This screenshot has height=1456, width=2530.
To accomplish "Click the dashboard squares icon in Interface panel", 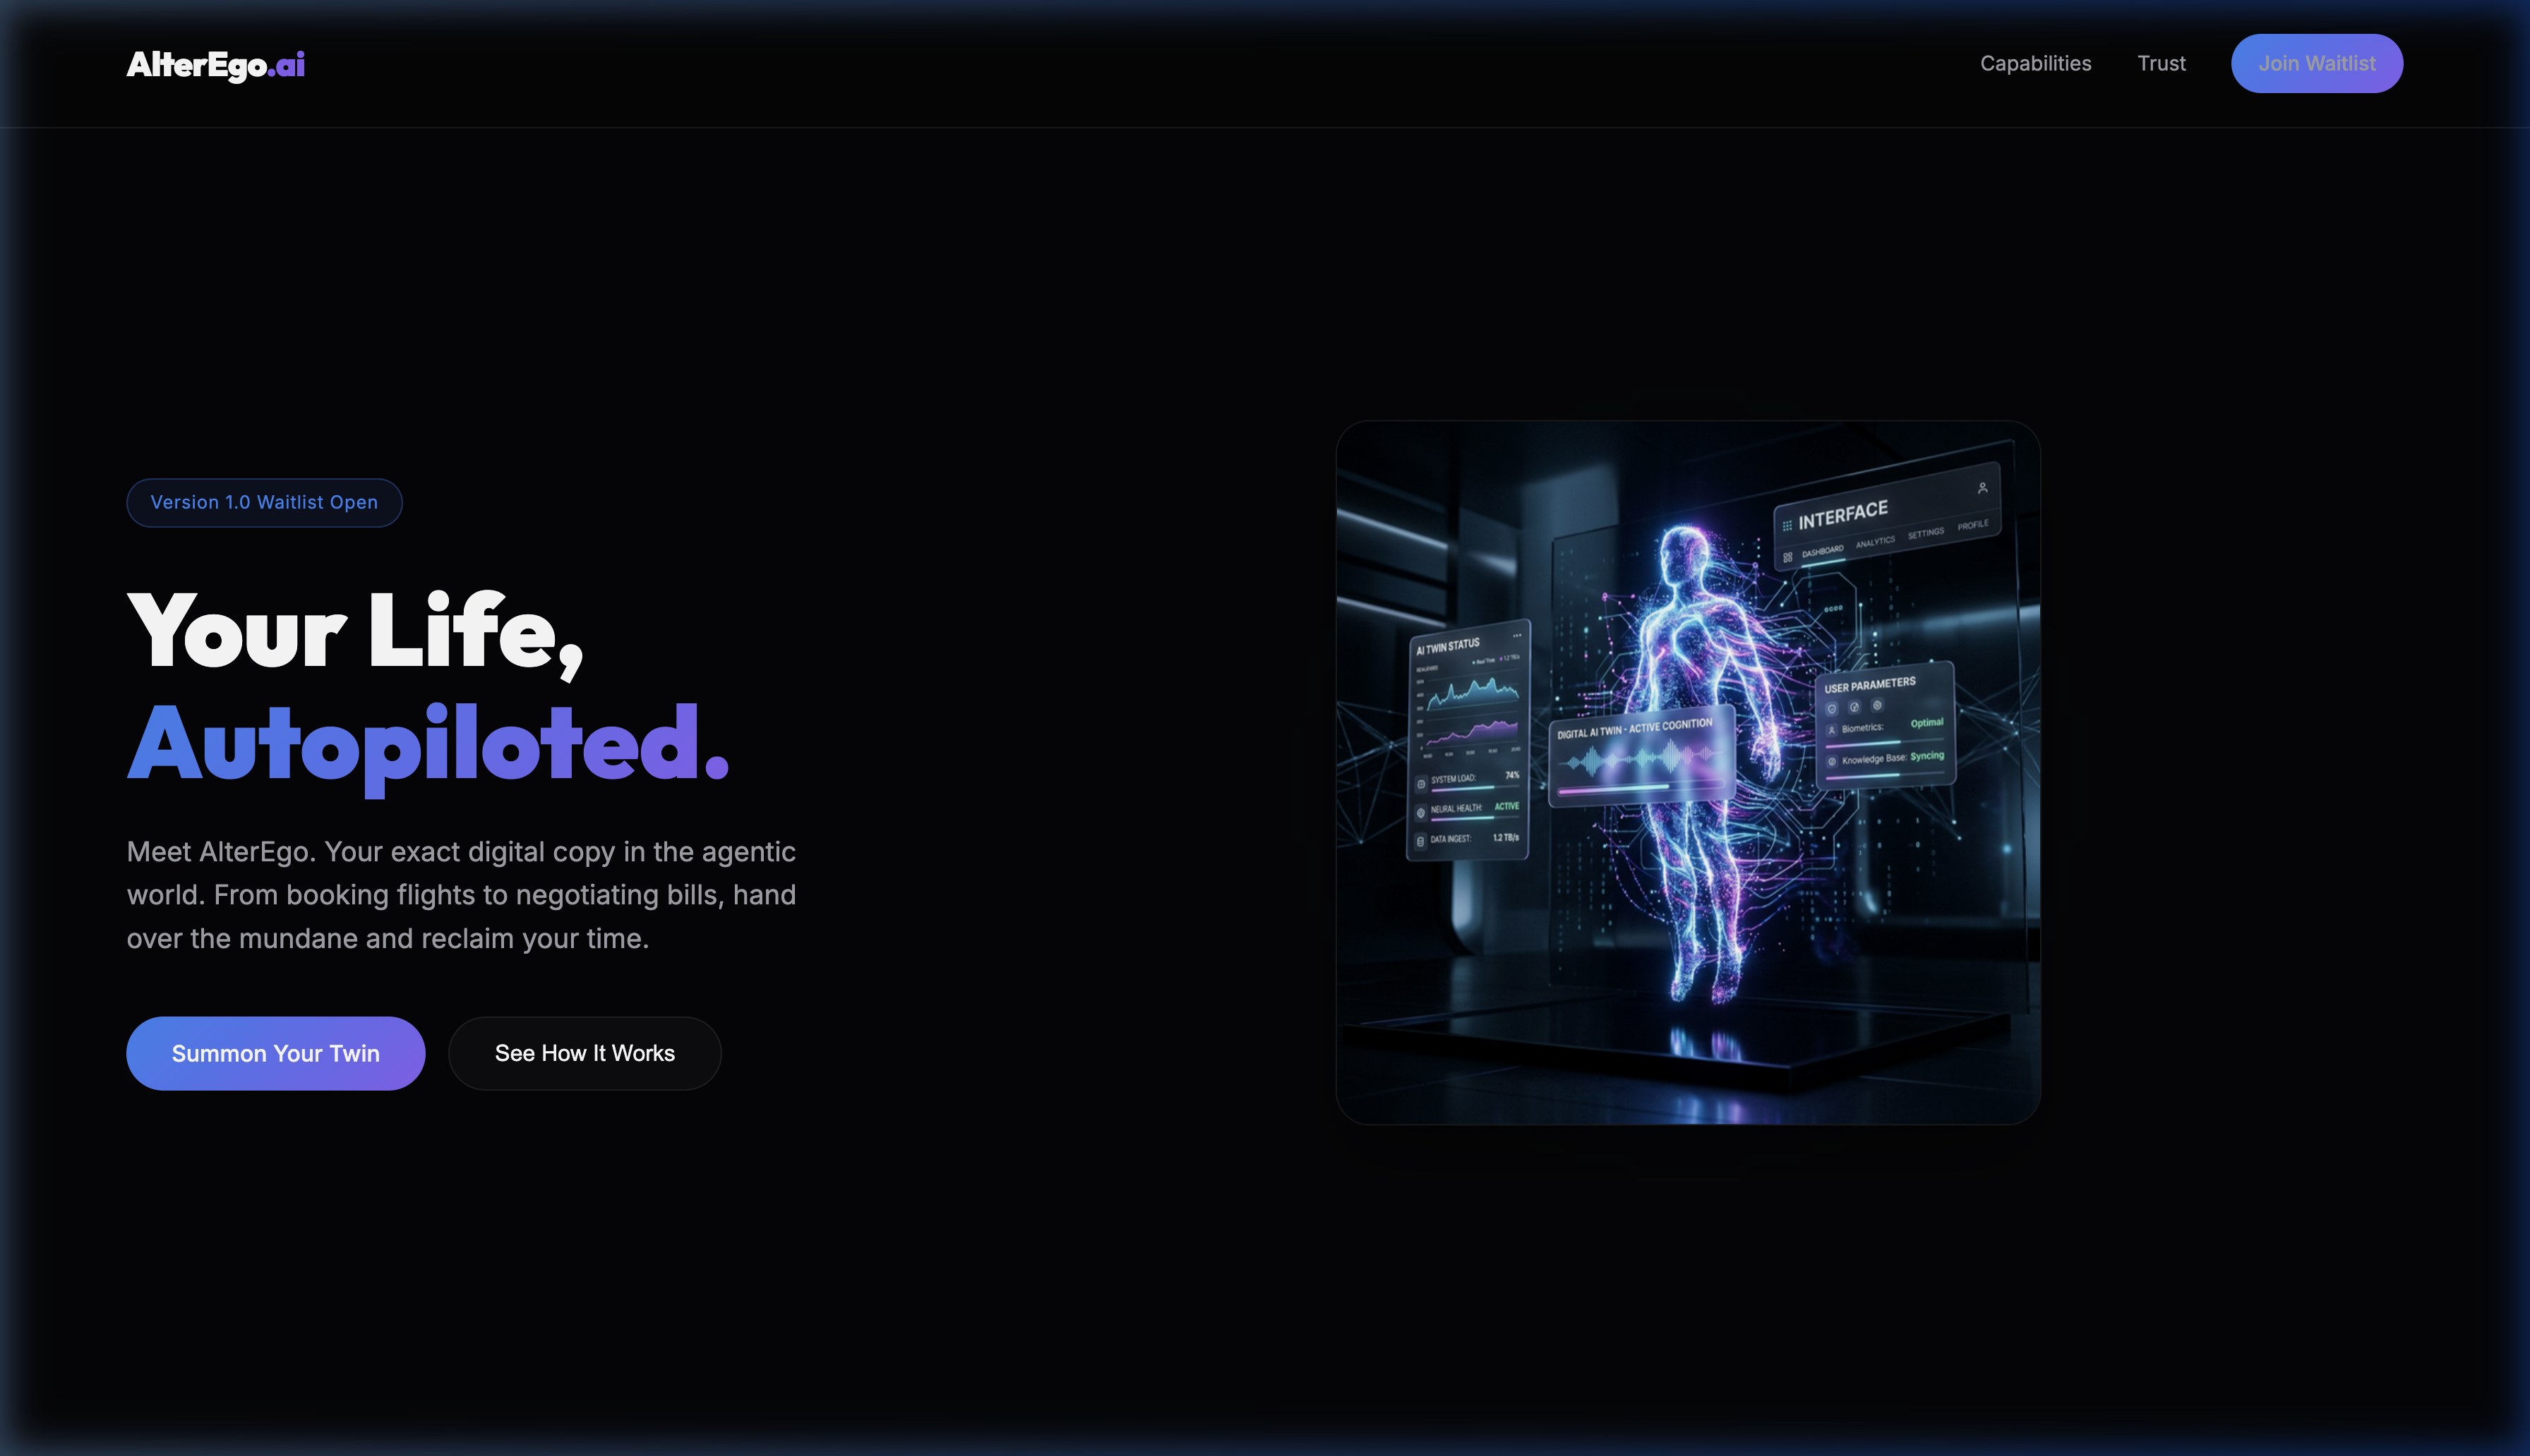I will [1787, 557].
